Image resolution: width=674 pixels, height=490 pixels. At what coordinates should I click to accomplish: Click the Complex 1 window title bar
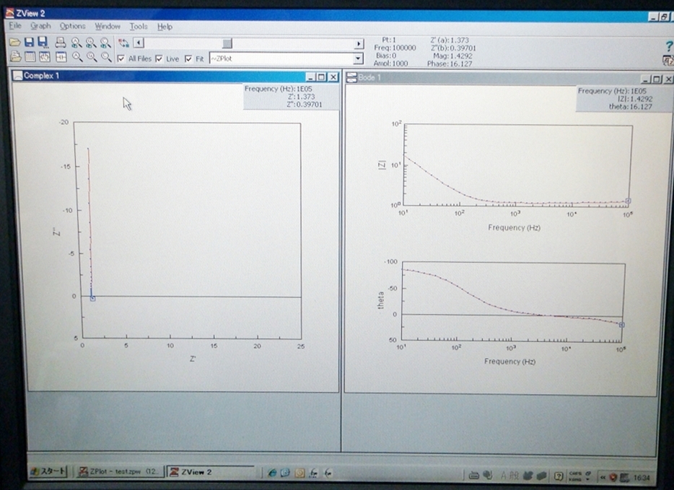175,76
